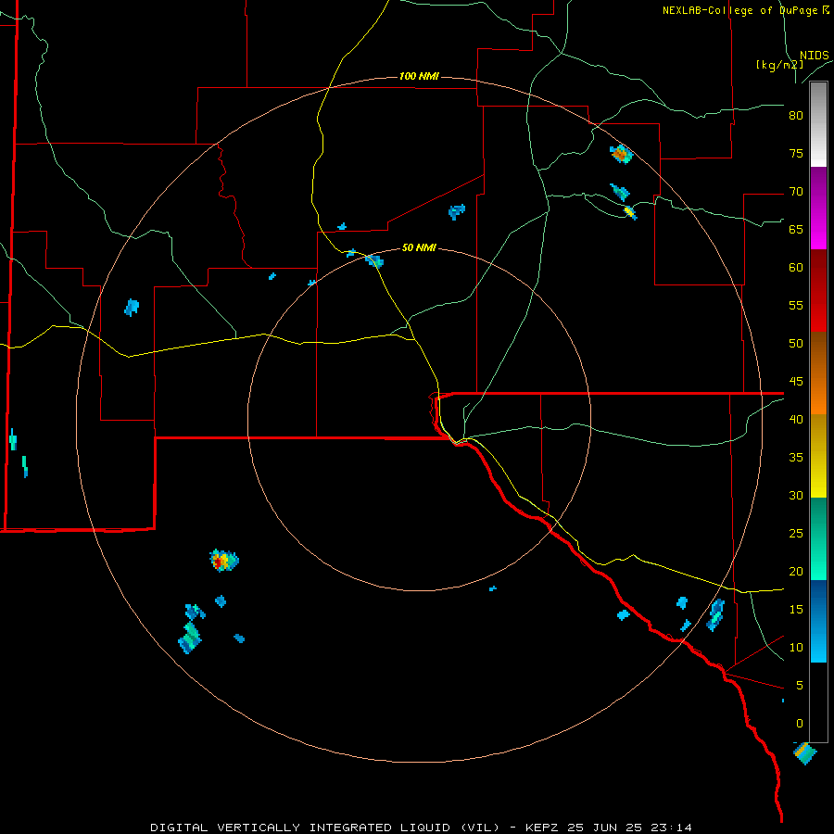Click the scale value 70
The width and height of the screenshot is (834, 834).
(796, 192)
